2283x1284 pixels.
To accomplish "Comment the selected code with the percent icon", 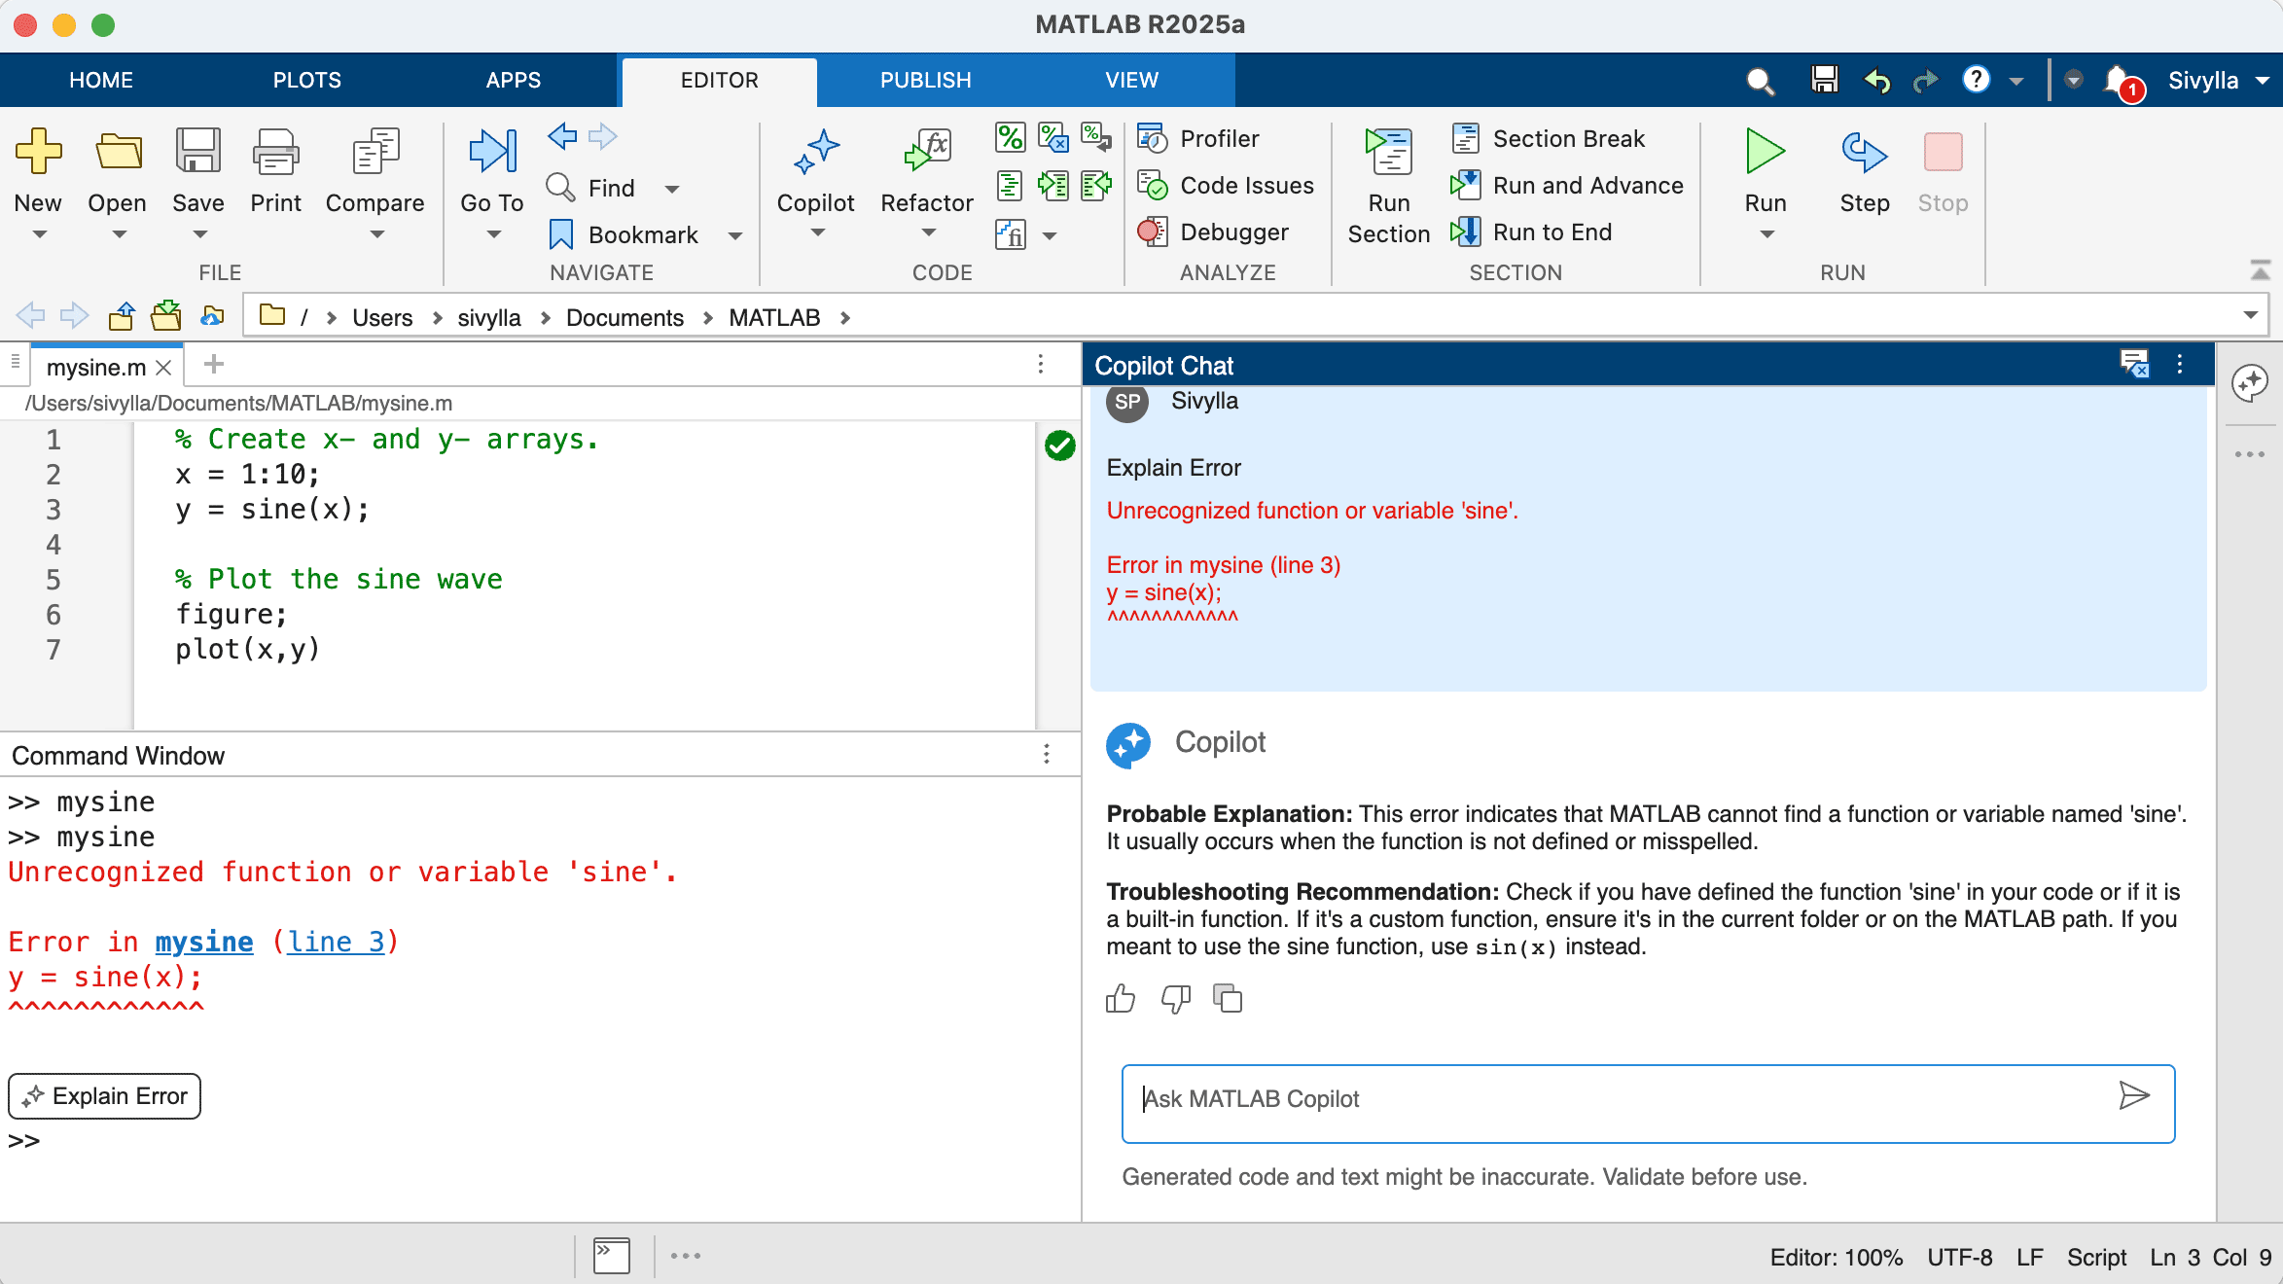I will tap(1010, 138).
